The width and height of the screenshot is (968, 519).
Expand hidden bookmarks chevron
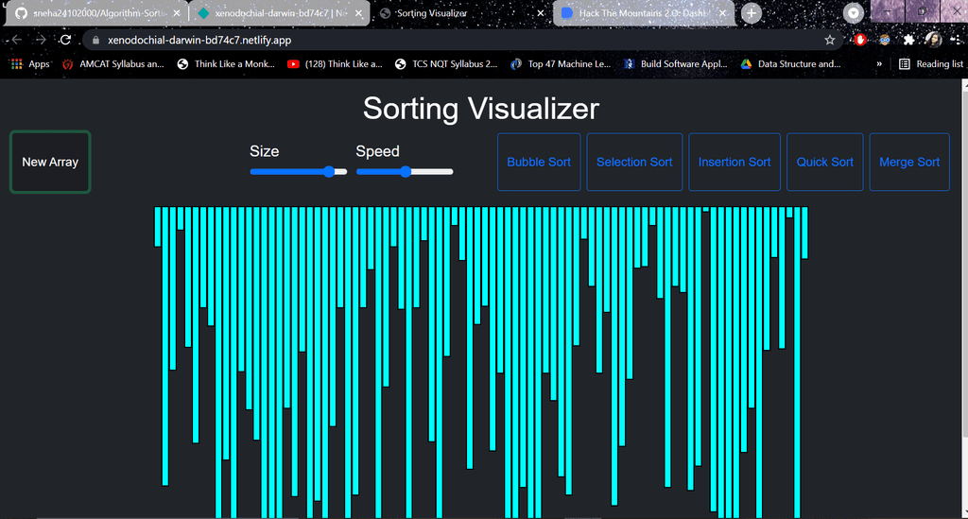[x=879, y=63]
